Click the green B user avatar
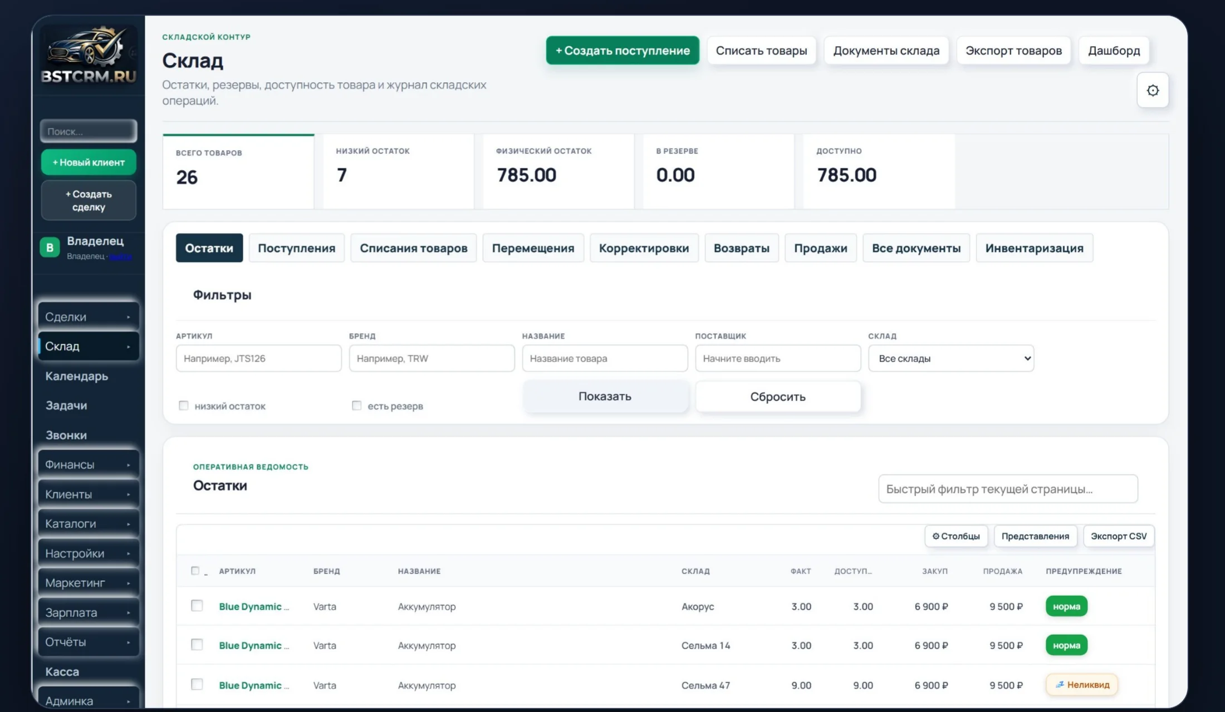The width and height of the screenshot is (1225, 712). tap(50, 248)
